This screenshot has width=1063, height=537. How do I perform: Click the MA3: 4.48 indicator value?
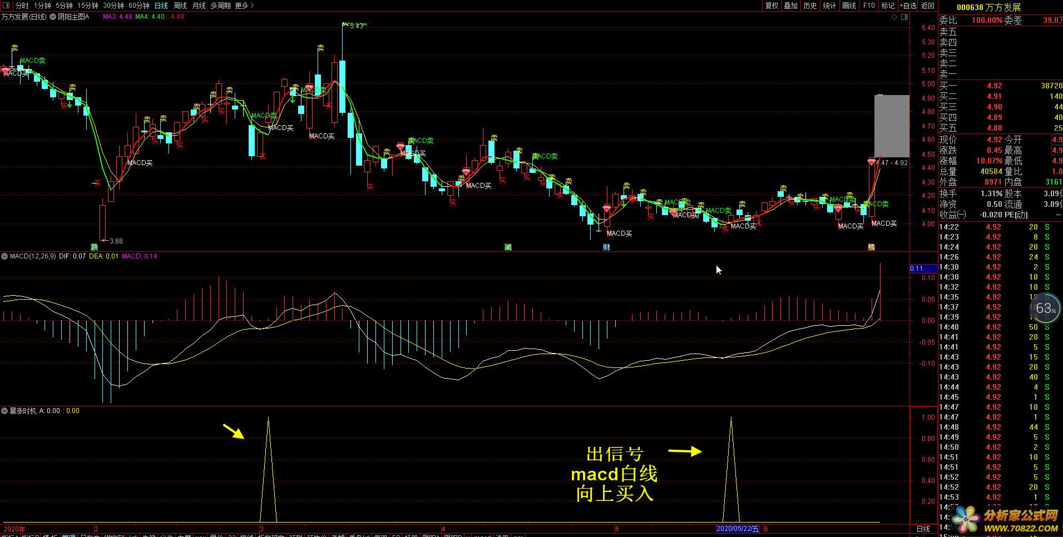(117, 17)
